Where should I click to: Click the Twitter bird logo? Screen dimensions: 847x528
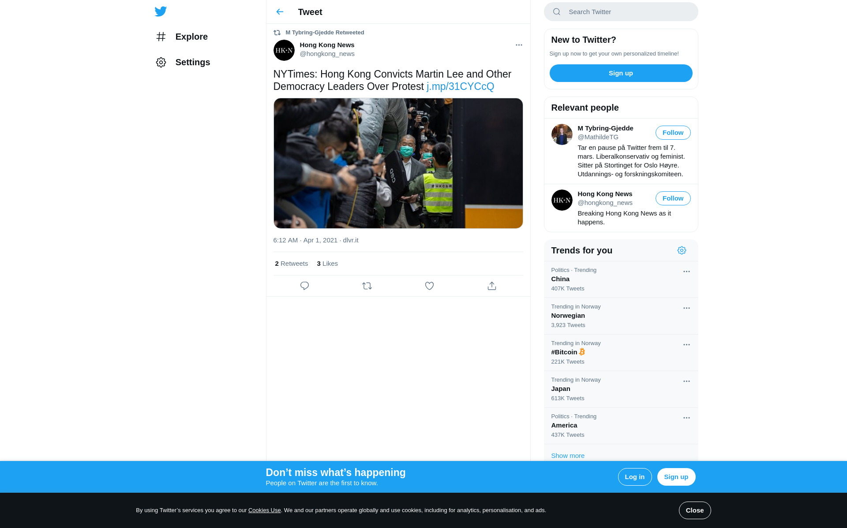[x=161, y=11]
